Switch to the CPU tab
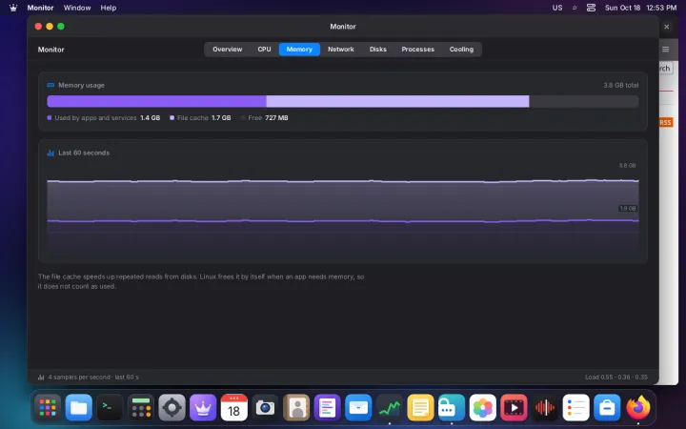686x429 pixels. (x=264, y=49)
